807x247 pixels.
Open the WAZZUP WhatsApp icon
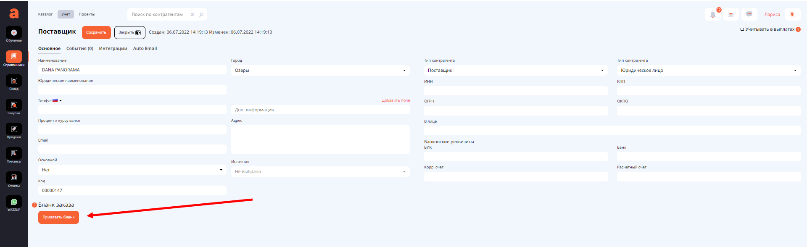click(x=14, y=202)
